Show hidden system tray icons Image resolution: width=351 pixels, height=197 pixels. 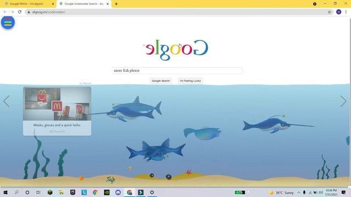pos(298,193)
